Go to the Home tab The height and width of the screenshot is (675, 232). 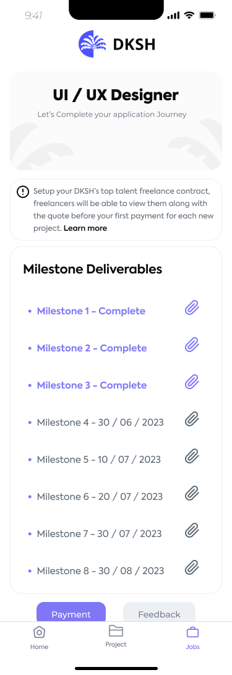(39, 637)
